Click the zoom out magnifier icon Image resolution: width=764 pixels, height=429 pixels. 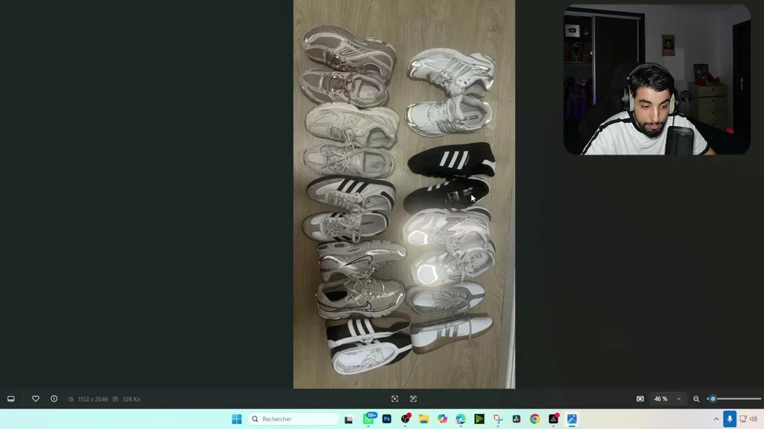coord(696,399)
